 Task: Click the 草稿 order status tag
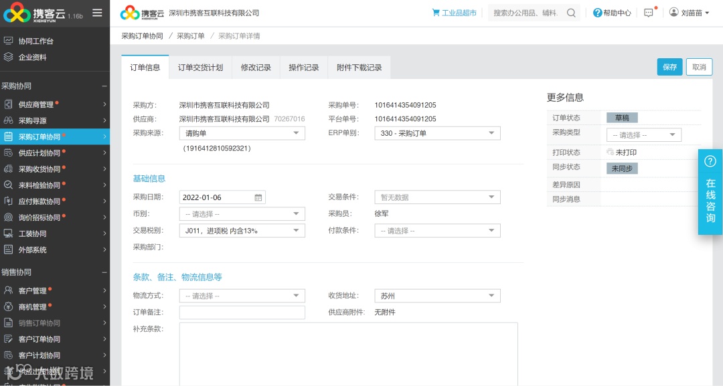[x=622, y=118]
